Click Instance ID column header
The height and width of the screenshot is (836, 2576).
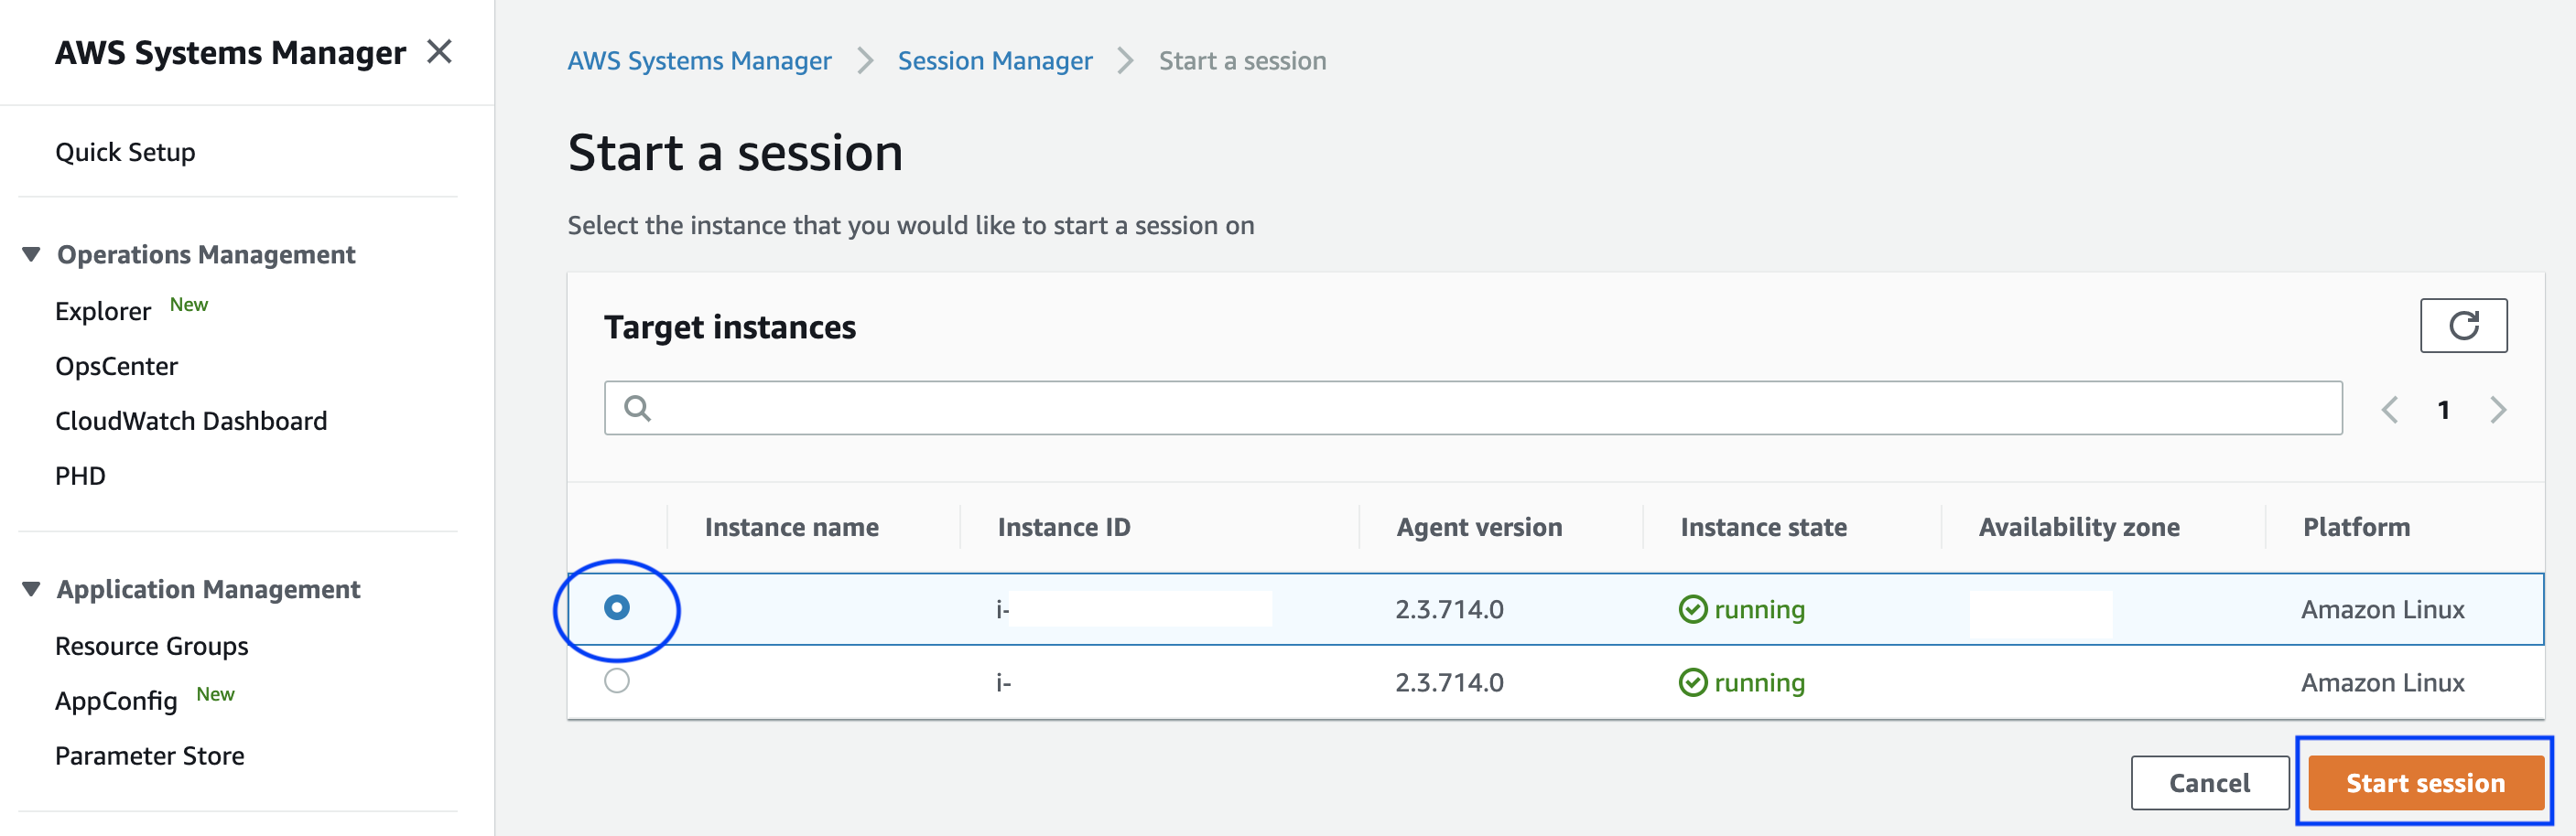click(x=1064, y=528)
